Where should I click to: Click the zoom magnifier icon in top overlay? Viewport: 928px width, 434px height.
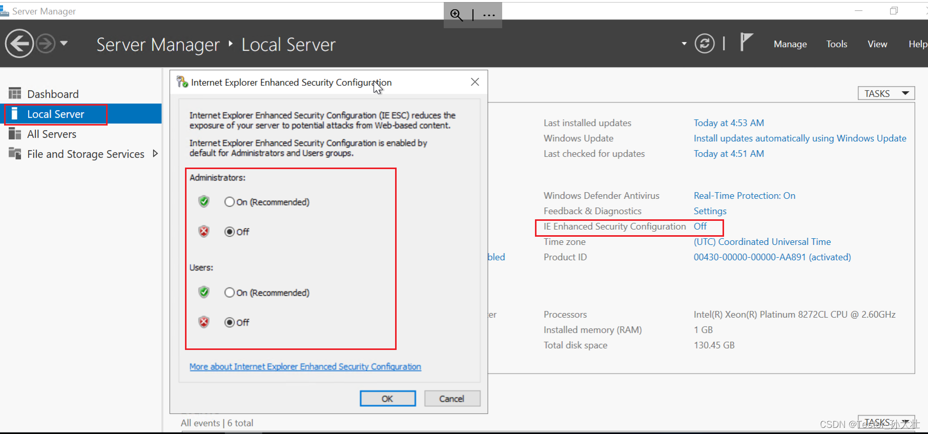pyautogui.click(x=457, y=15)
